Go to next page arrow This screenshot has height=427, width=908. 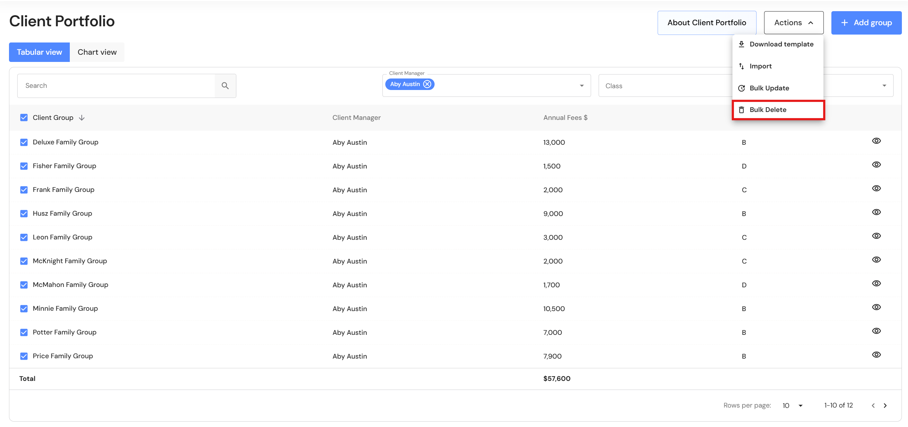pos(885,405)
